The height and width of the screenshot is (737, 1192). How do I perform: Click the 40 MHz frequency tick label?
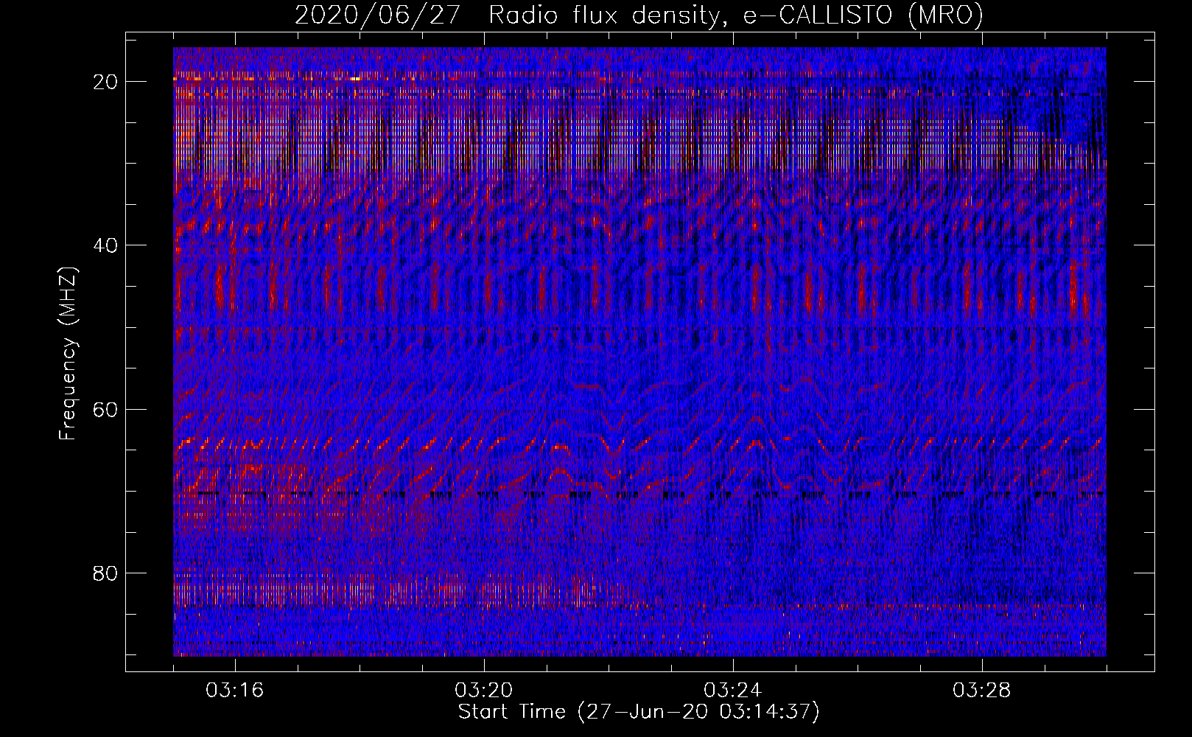pyautogui.click(x=106, y=245)
